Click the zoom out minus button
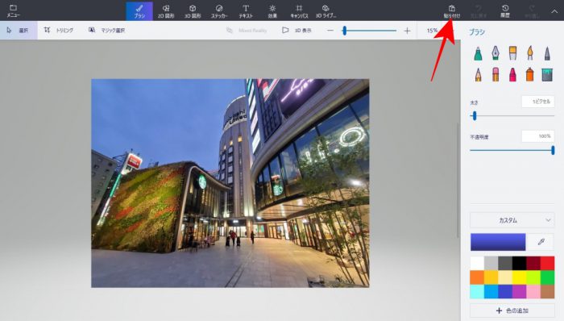Image resolution: width=564 pixels, height=321 pixels. point(330,31)
